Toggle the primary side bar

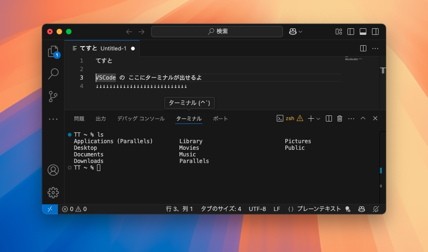tap(351, 32)
